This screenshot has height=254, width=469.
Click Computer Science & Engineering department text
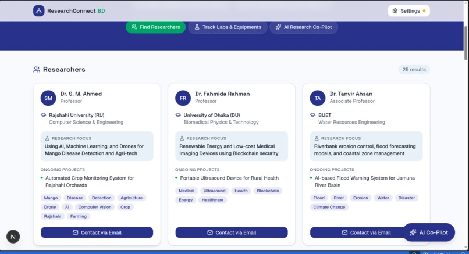[86, 122]
